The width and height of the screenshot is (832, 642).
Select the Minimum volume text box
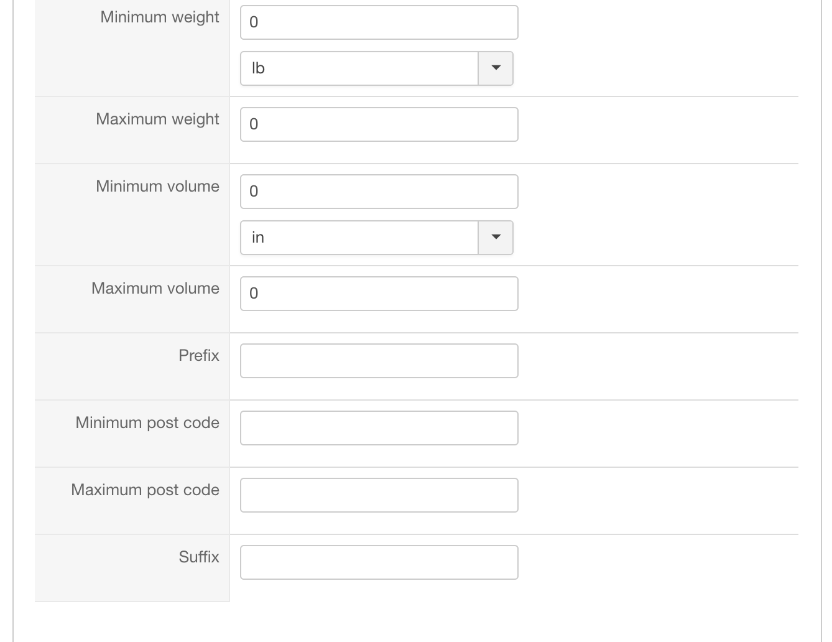coord(379,192)
